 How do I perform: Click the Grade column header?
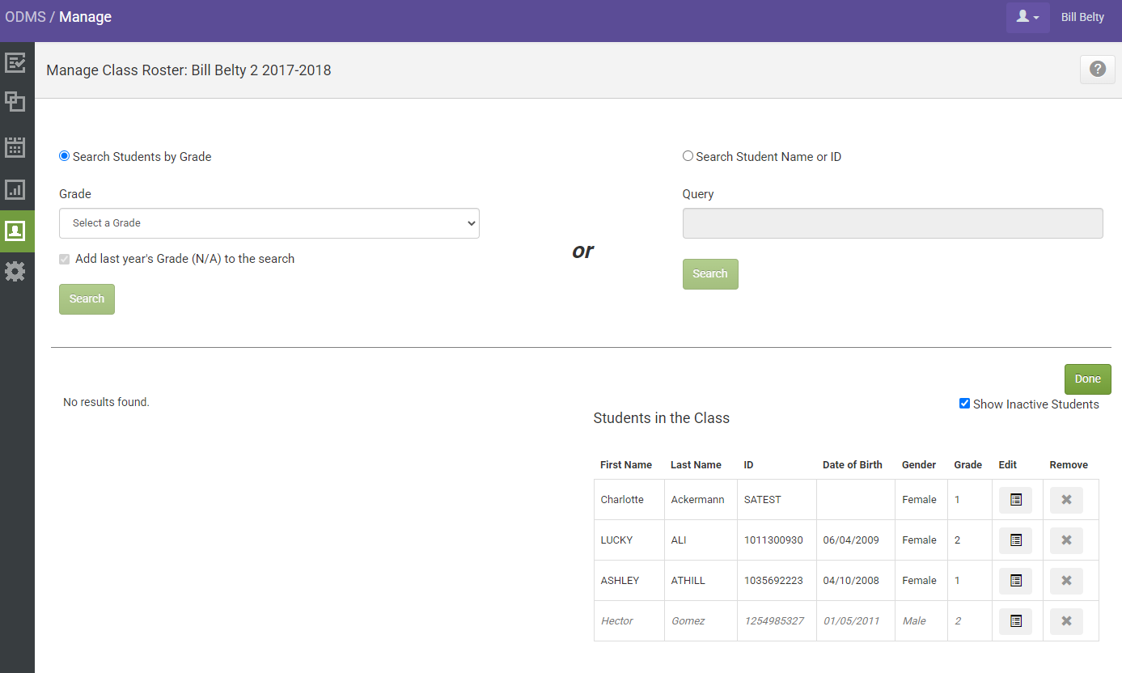click(x=968, y=465)
